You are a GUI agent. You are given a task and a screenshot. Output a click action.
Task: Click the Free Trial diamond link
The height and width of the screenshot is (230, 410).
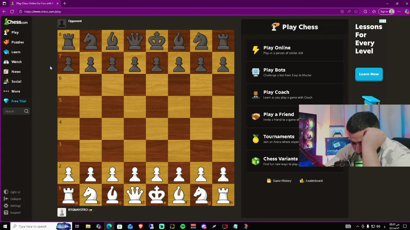click(15, 101)
